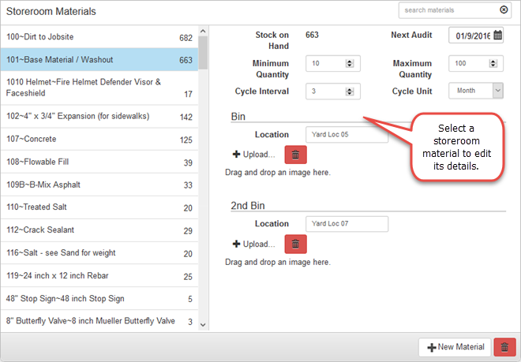The width and height of the screenshot is (521, 362).
Task: Click Upload under the Bin section
Action: (254, 155)
